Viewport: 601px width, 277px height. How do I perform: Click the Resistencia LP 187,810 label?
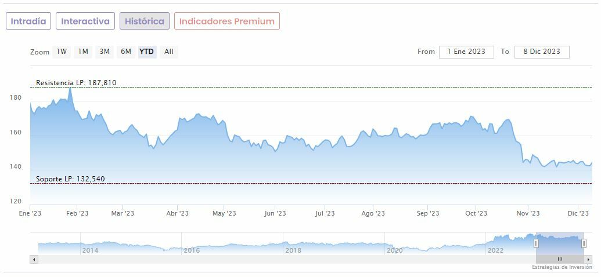tap(76, 83)
